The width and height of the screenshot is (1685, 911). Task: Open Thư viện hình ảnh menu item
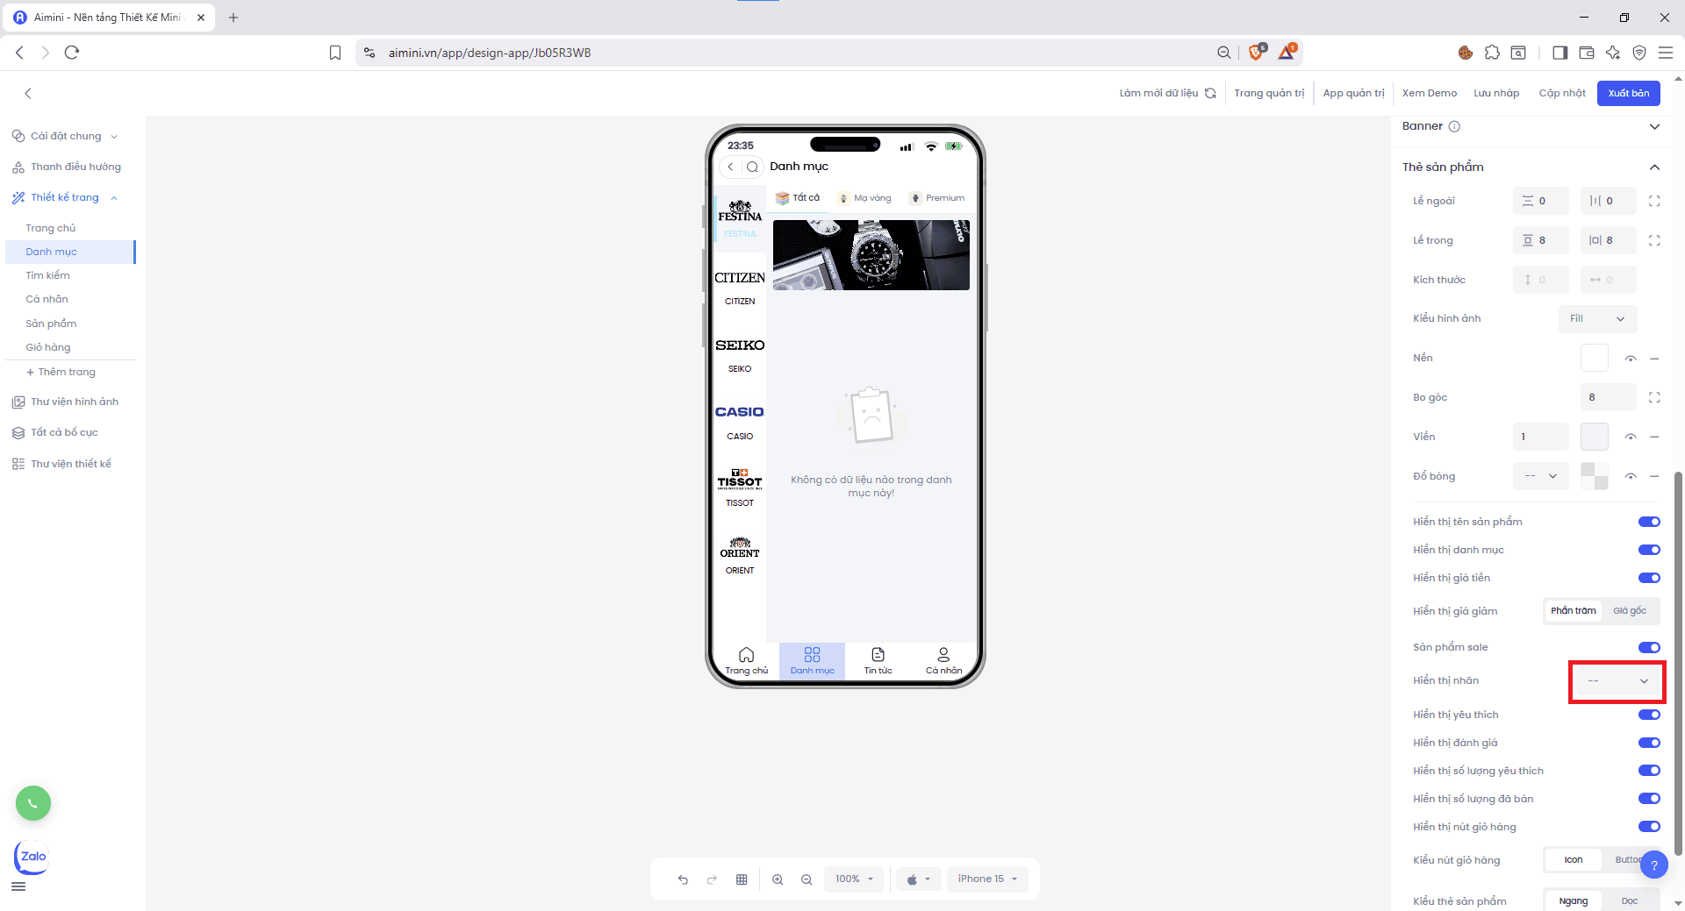75,402
